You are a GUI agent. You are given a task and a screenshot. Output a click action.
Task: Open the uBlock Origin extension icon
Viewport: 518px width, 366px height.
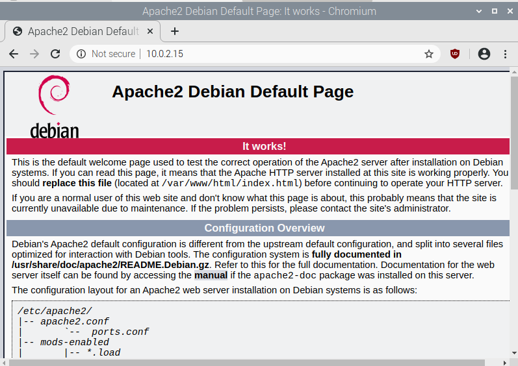455,54
